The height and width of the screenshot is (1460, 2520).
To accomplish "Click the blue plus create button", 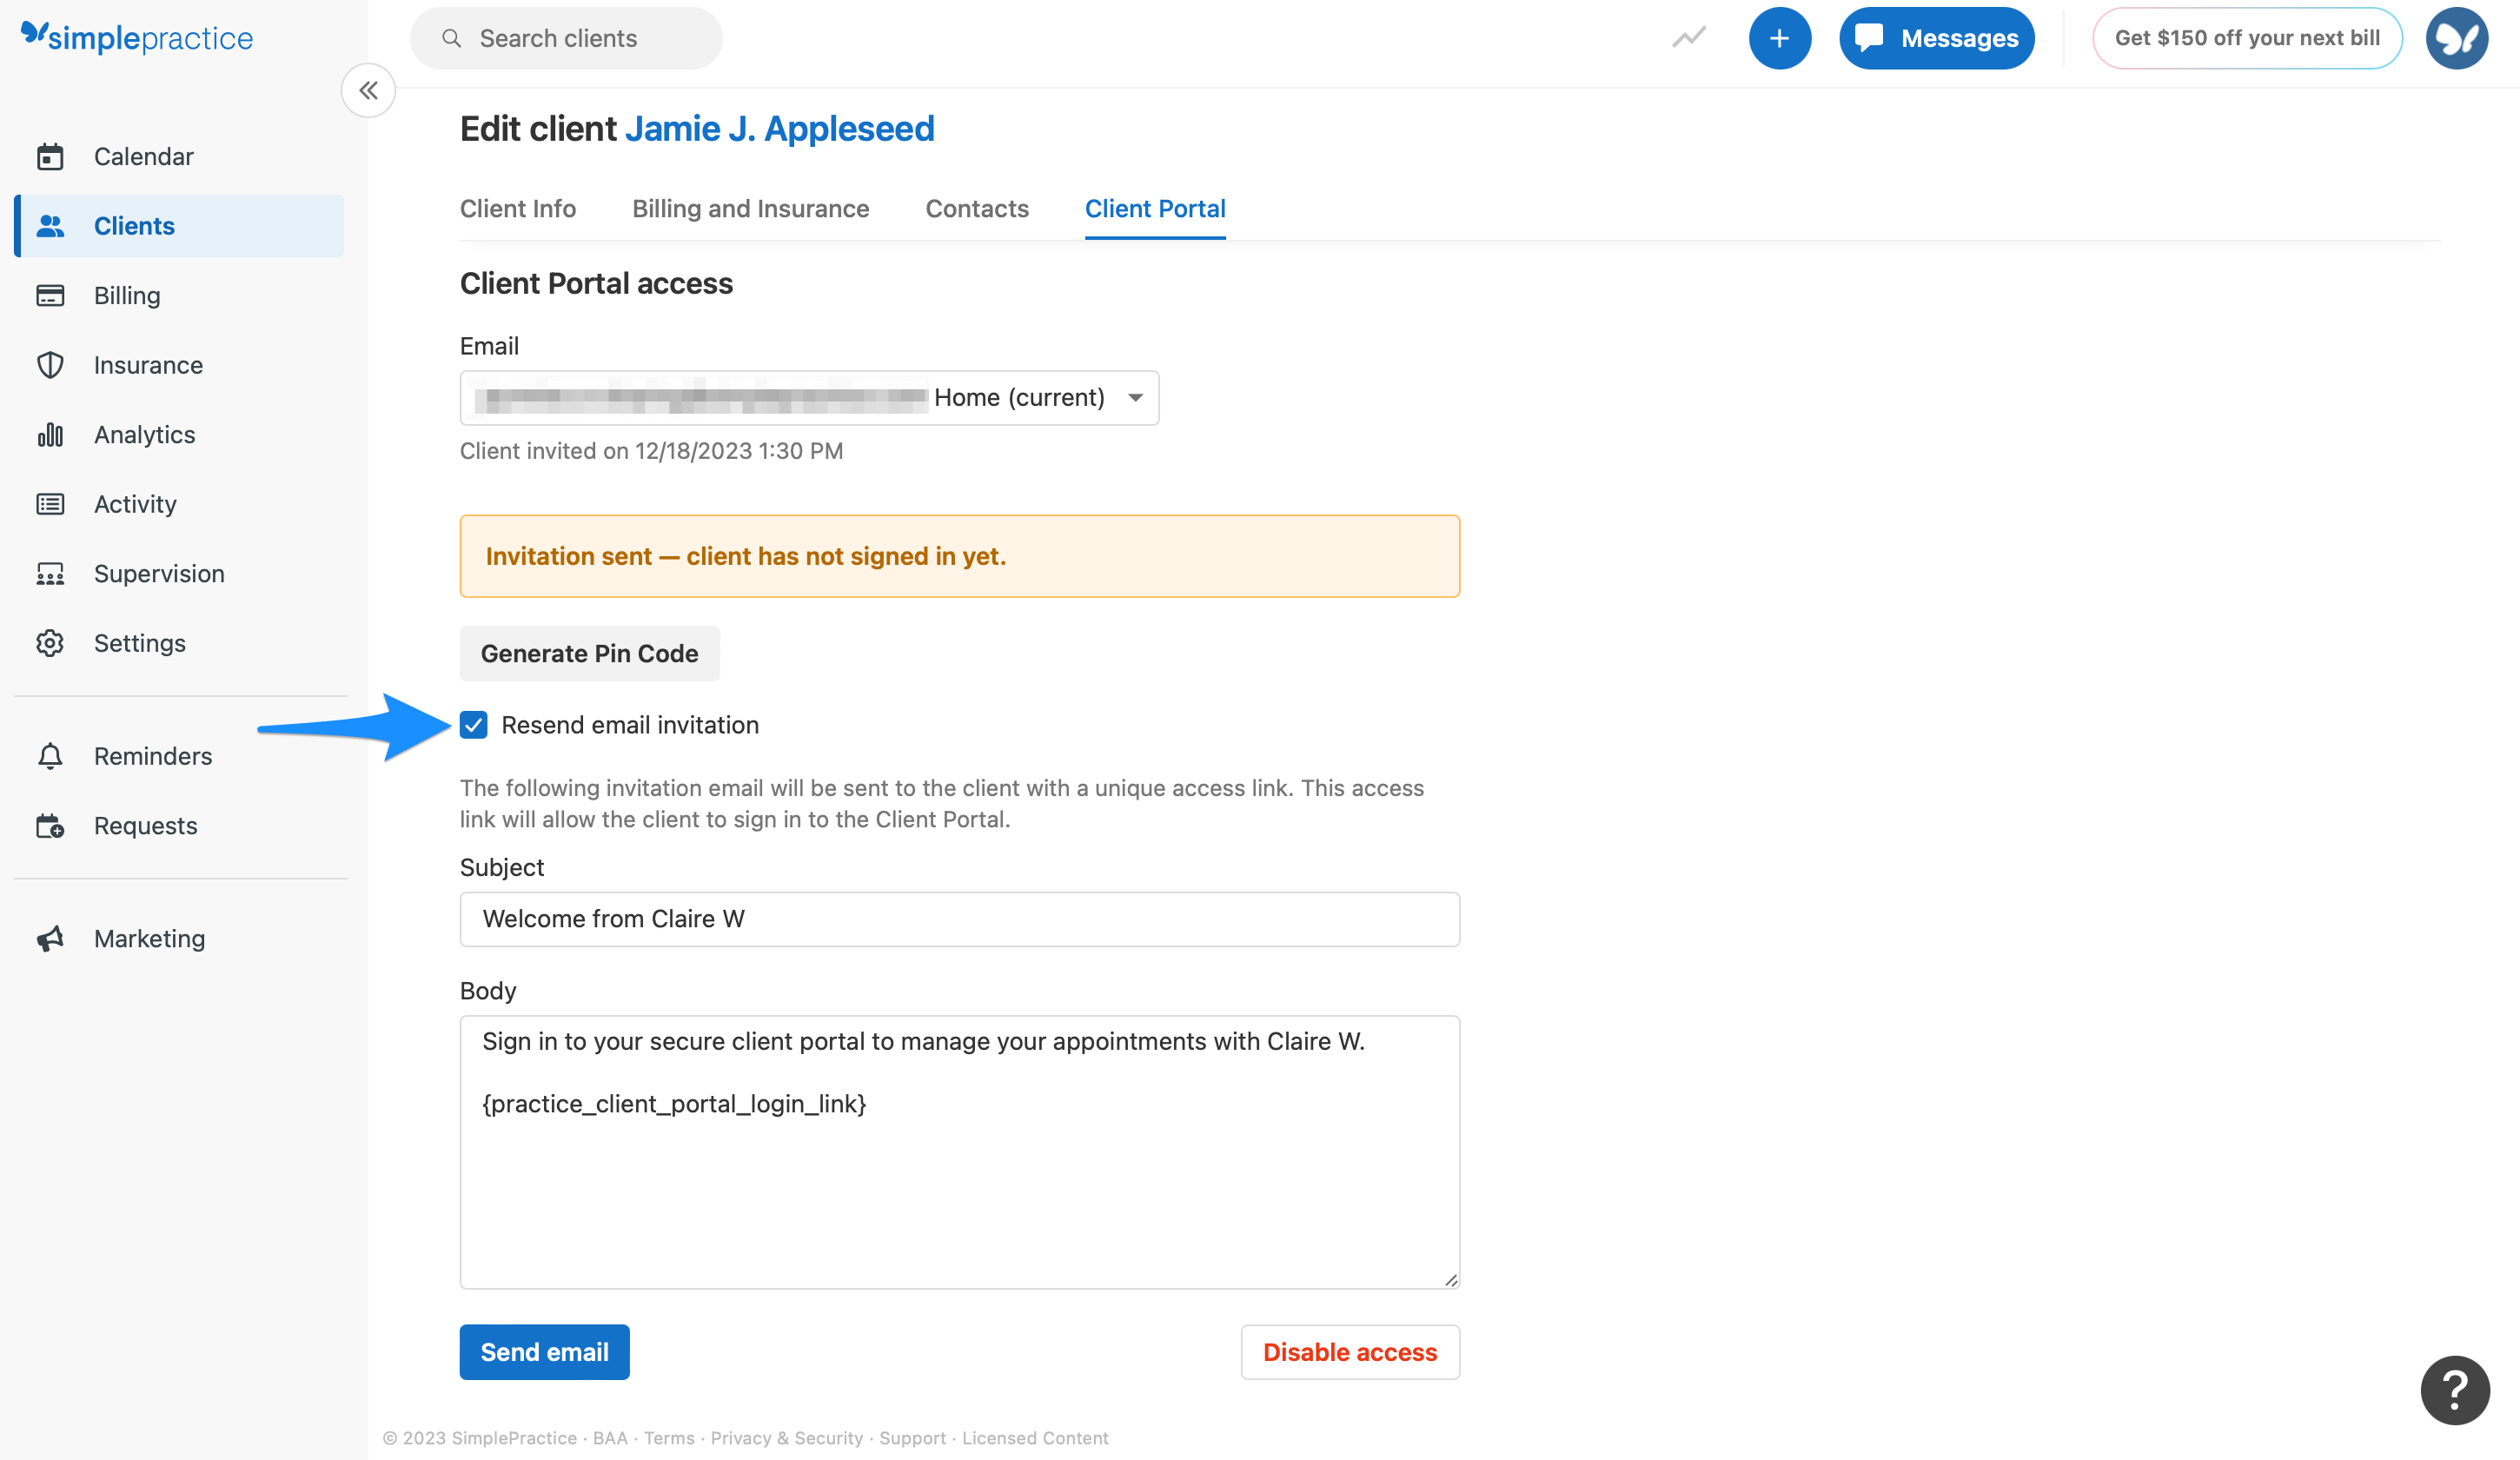I will coord(1779,38).
